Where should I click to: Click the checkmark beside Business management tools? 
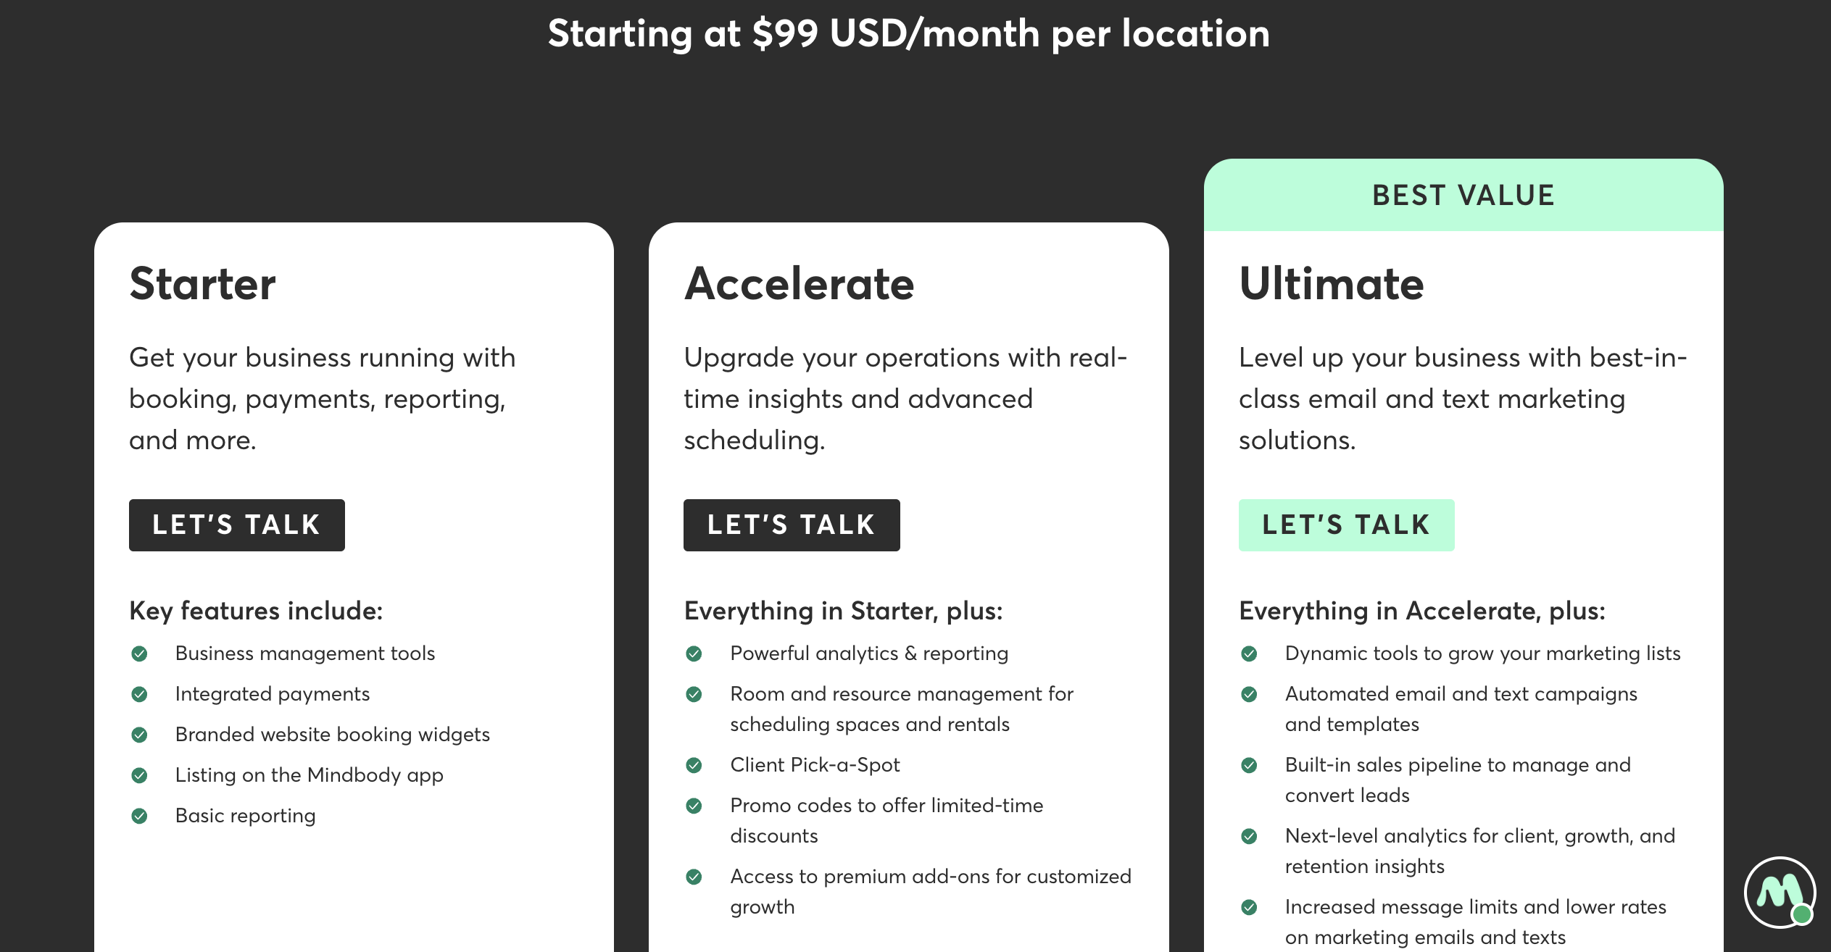tap(140, 653)
